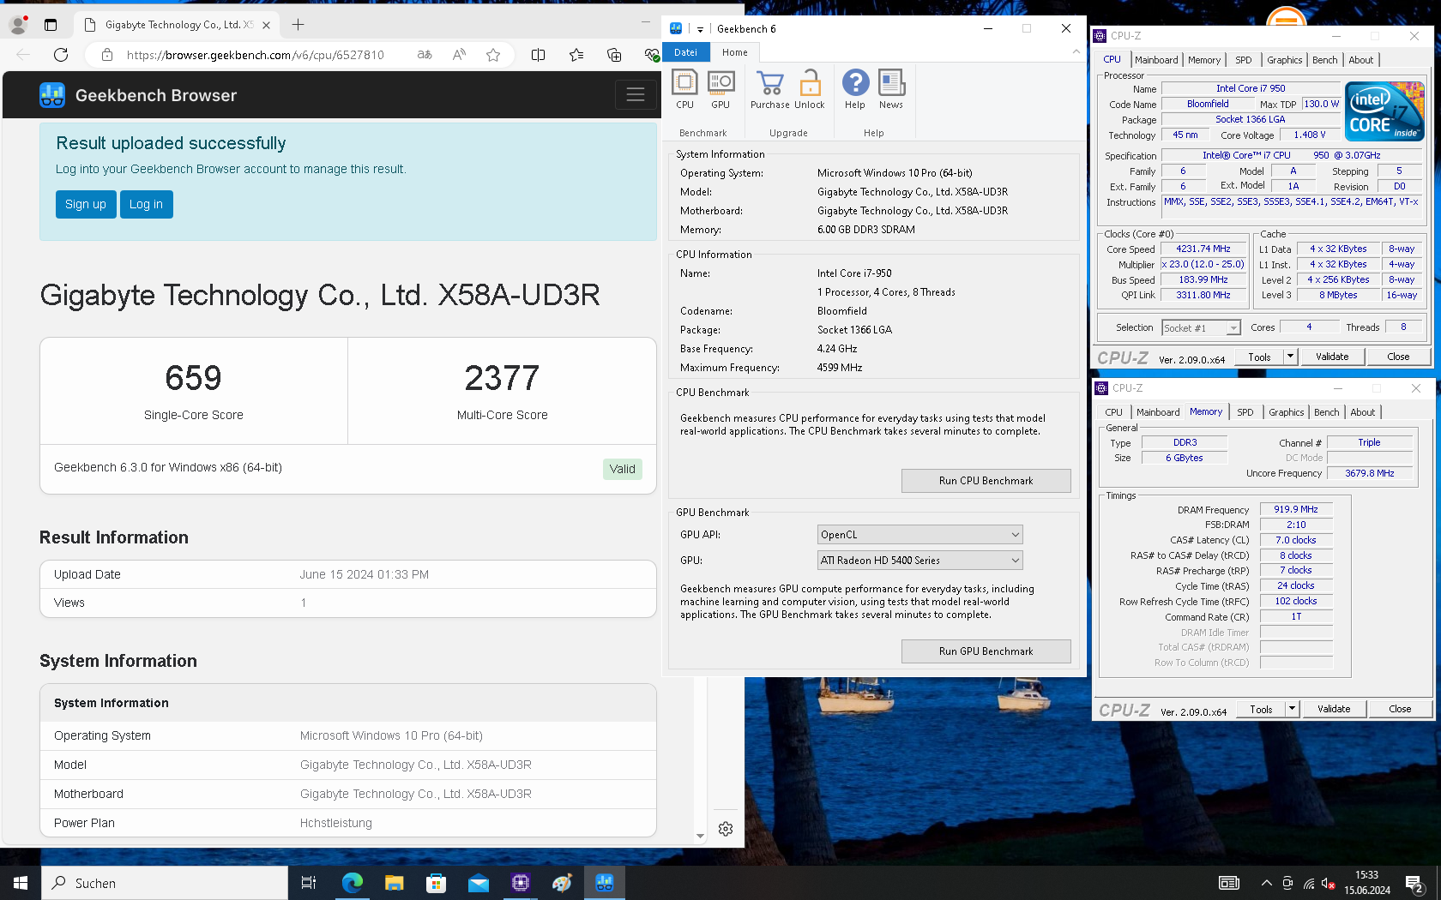
Task: Open the Socket #1 selection dropdown in CPU-Z
Action: (1201, 328)
